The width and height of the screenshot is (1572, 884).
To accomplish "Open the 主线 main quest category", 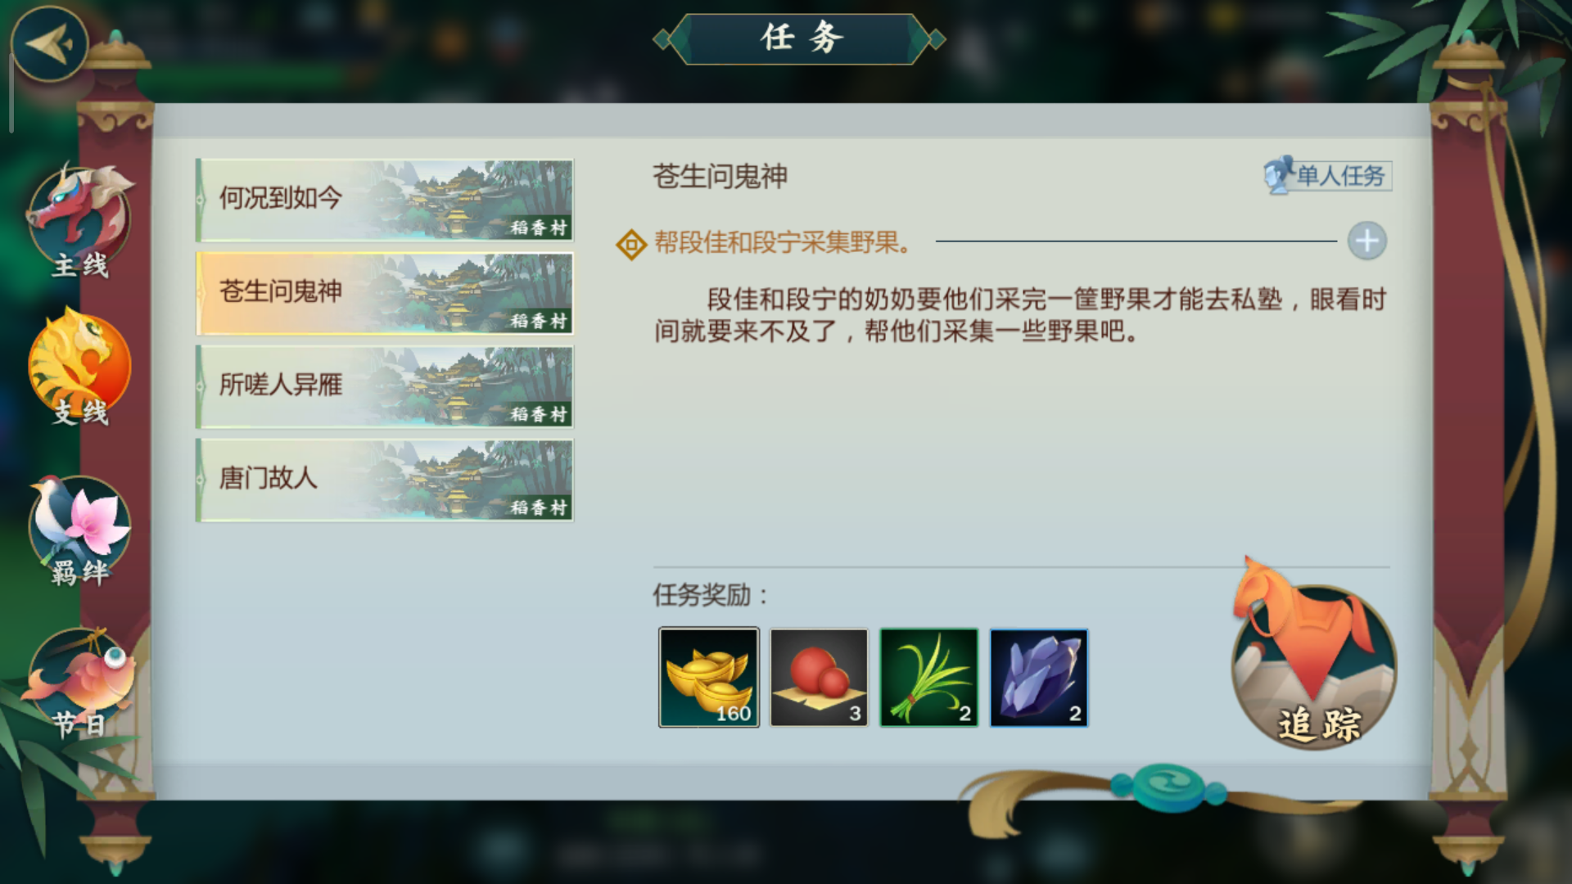I will 79,221.
